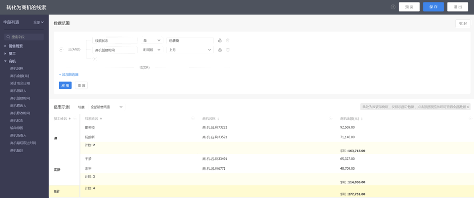Select the 商机名称 field in the sidebar
This screenshot has height=198, width=474.
pyautogui.click(x=17, y=68)
